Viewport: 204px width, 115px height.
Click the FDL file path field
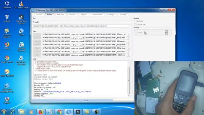click(x=84, y=34)
